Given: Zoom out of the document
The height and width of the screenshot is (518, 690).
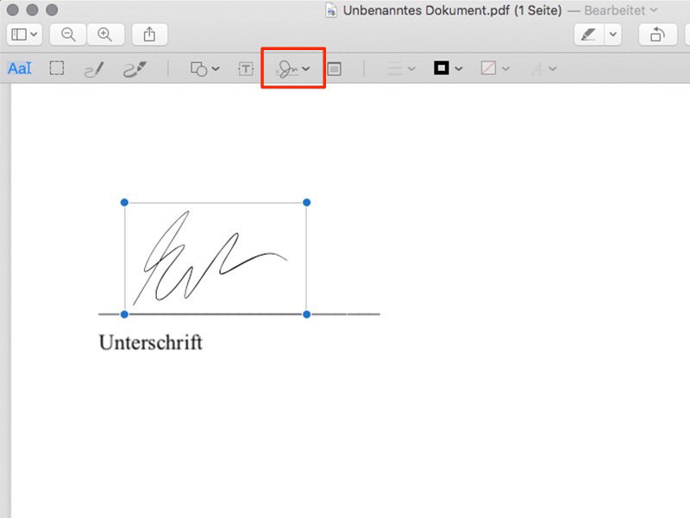Looking at the screenshot, I should (68, 35).
